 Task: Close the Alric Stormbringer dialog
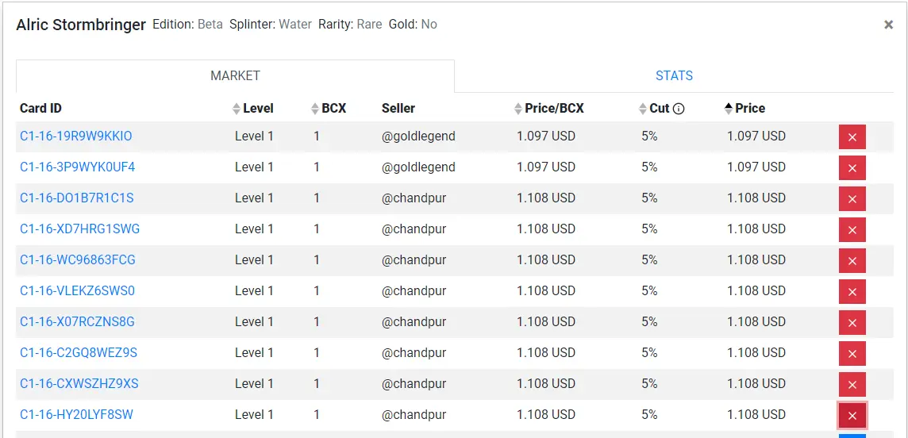(888, 25)
